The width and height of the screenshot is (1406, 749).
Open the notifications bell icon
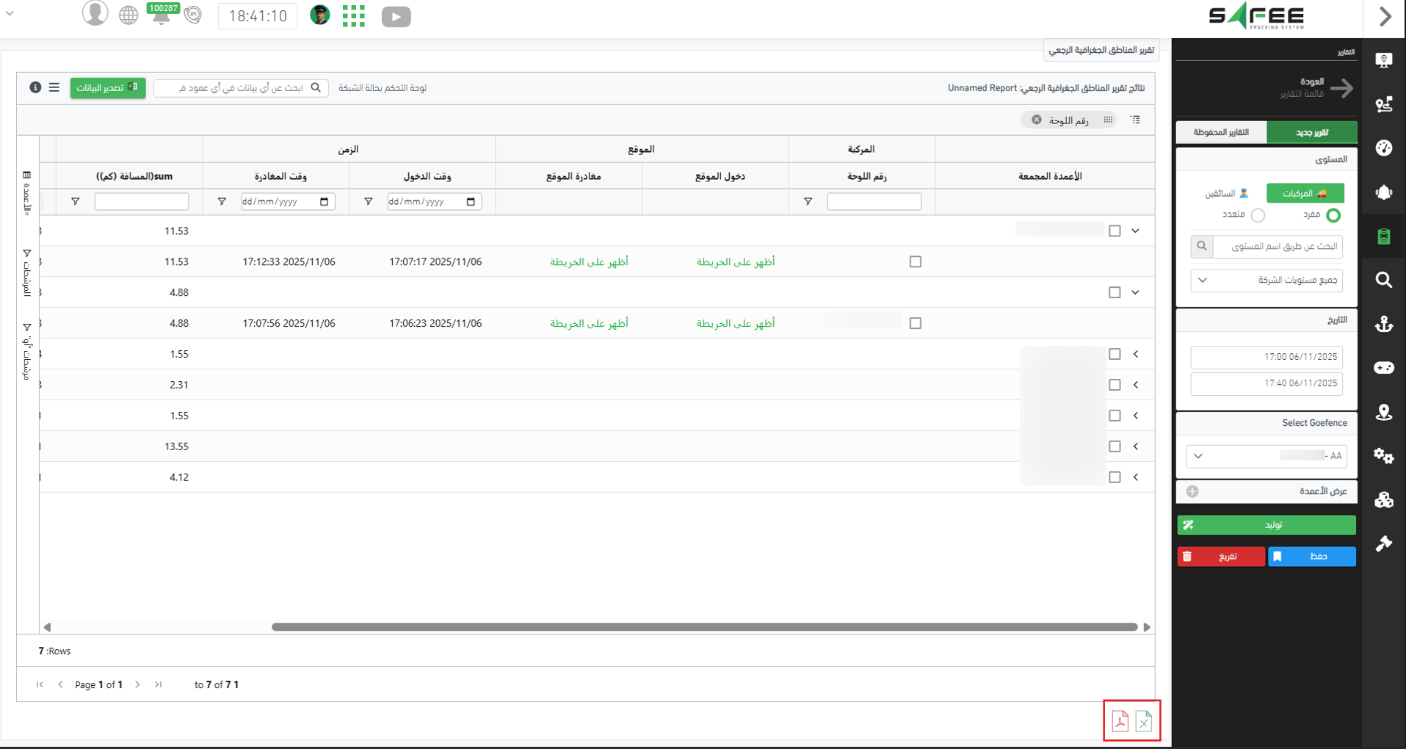coord(161,15)
